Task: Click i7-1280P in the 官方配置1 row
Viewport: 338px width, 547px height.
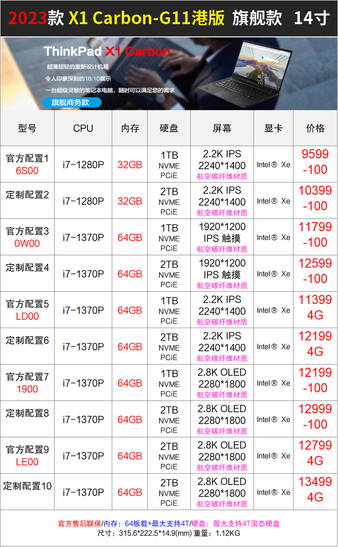Action: 83,165
